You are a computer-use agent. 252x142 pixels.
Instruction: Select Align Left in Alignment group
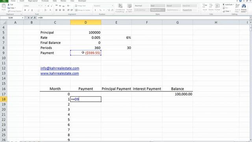(57, 10)
